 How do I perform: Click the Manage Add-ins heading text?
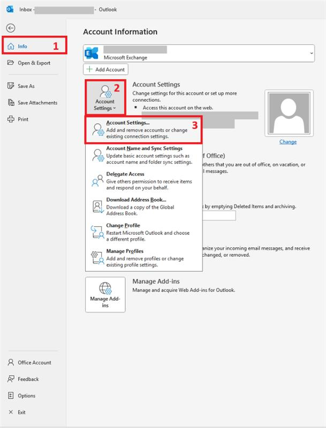point(156,281)
